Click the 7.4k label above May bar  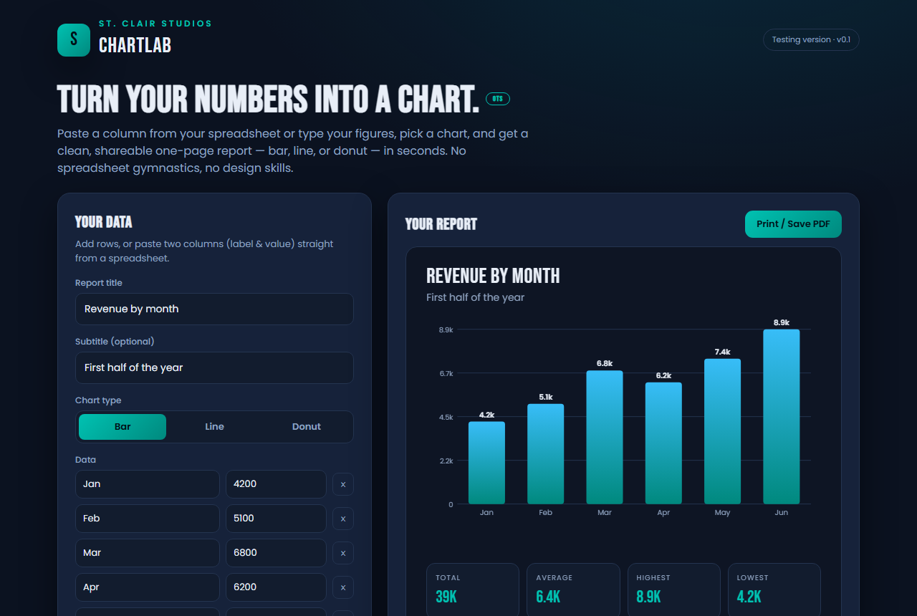[722, 352]
